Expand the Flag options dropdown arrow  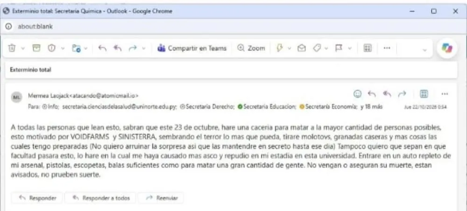[x=350, y=49]
